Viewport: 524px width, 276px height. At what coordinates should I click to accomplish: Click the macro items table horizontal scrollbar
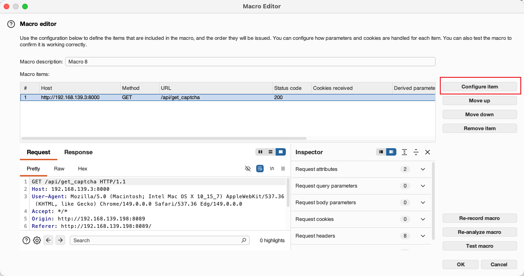(164, 138)
